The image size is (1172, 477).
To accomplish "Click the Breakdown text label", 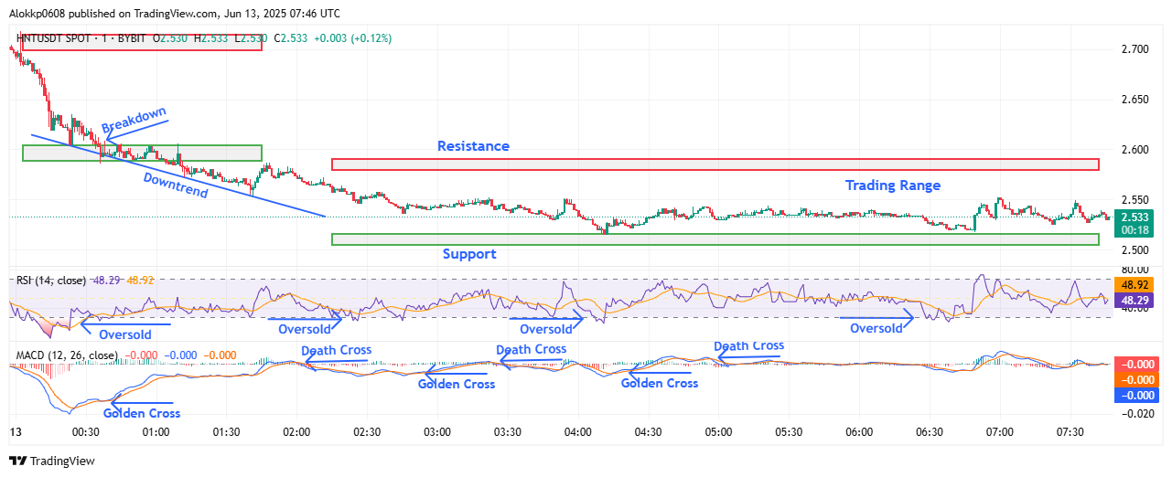I will pos(134,120).
